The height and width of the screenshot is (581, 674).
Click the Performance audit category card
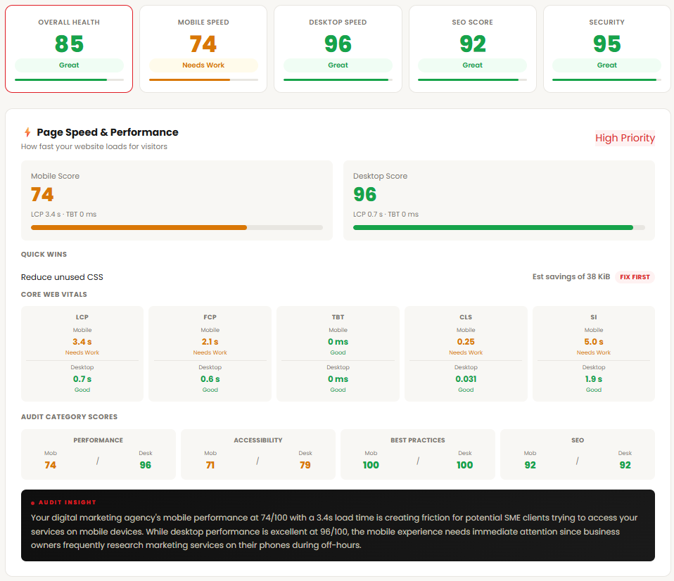click(x=98, y=454)
